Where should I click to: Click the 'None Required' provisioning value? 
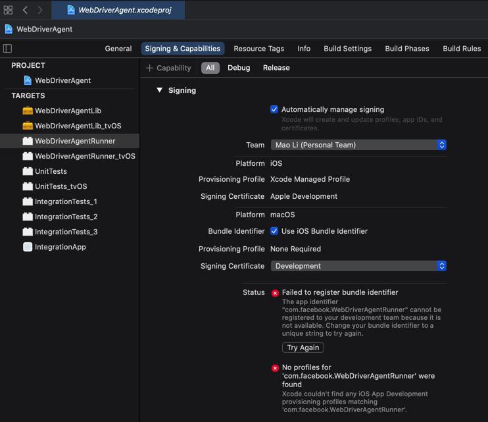coord(295,249)
